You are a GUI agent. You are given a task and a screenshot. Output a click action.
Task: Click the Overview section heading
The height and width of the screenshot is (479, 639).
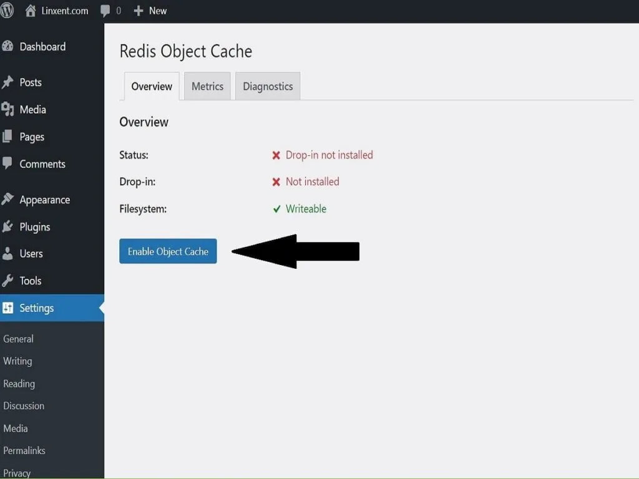point(144,122)
